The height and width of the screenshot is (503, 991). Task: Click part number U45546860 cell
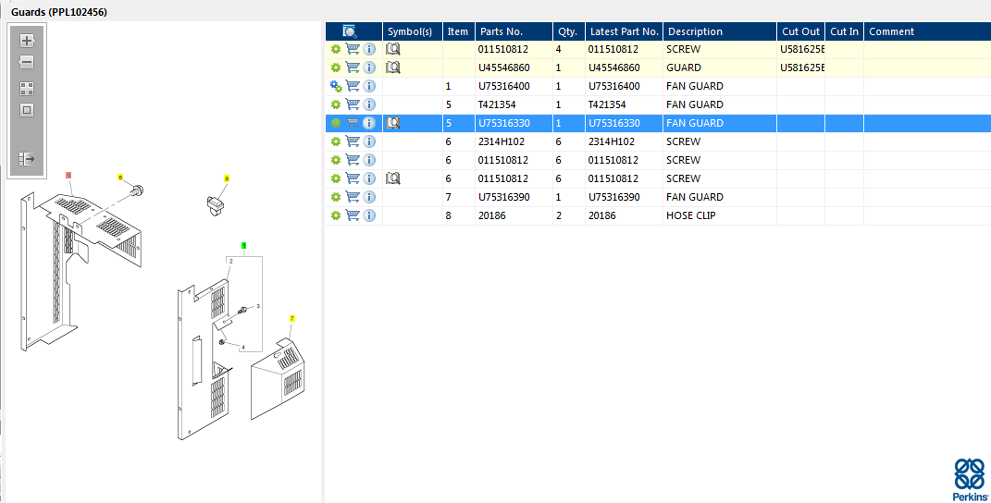click(514, 67)
